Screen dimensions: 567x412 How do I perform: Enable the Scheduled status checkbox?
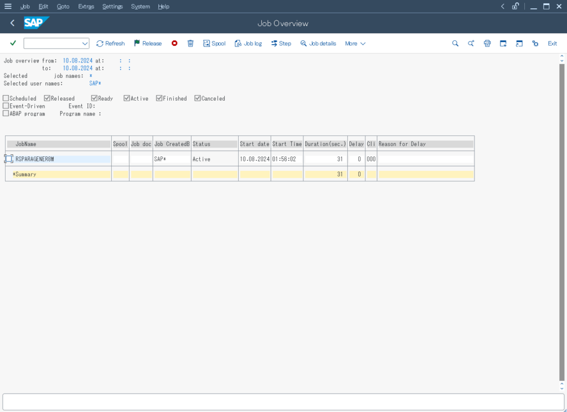point(5,98)
